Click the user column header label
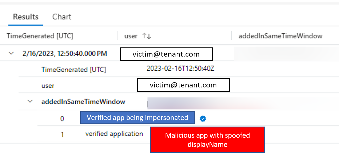 [x=131, y=36]
